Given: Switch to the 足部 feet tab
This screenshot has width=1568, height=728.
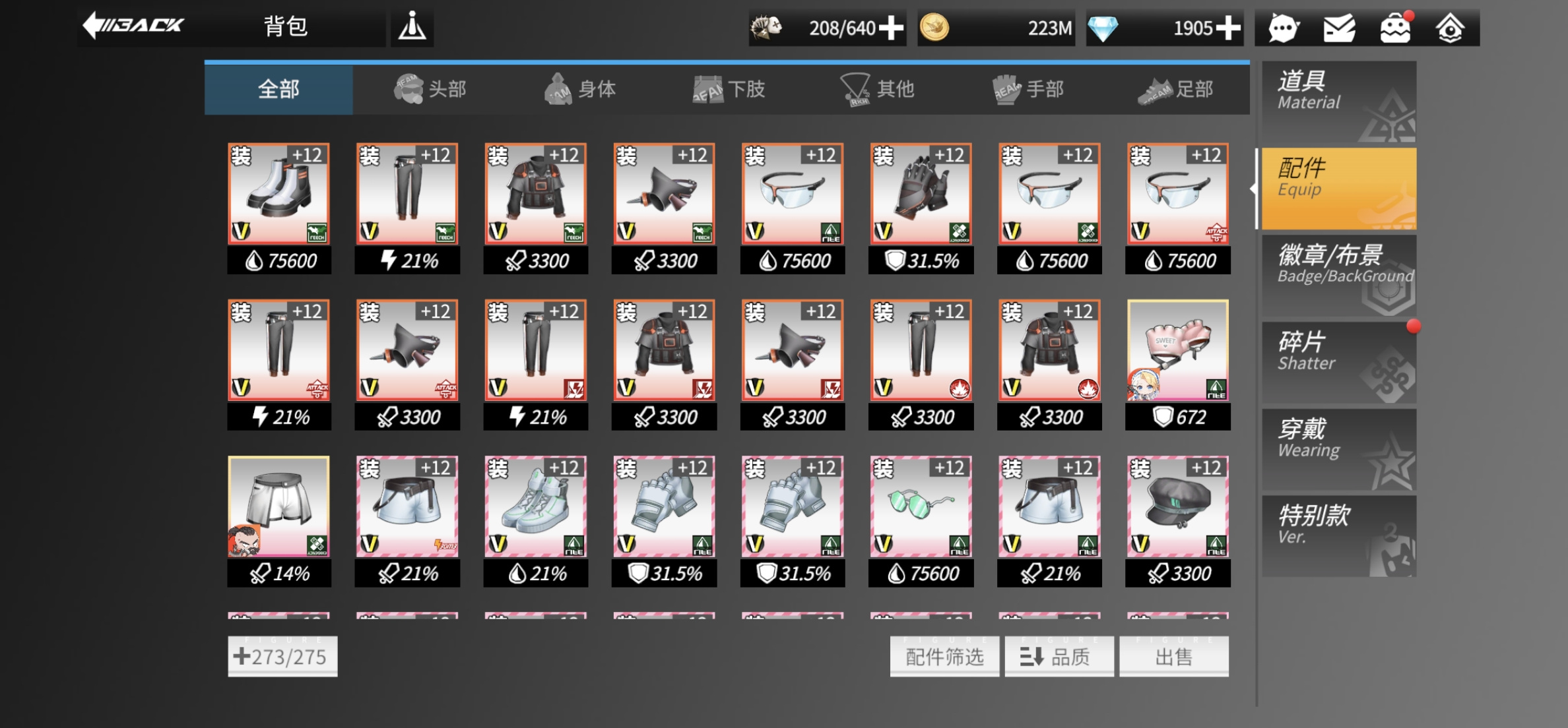Looking at the screenshot, I should 1175,89.
